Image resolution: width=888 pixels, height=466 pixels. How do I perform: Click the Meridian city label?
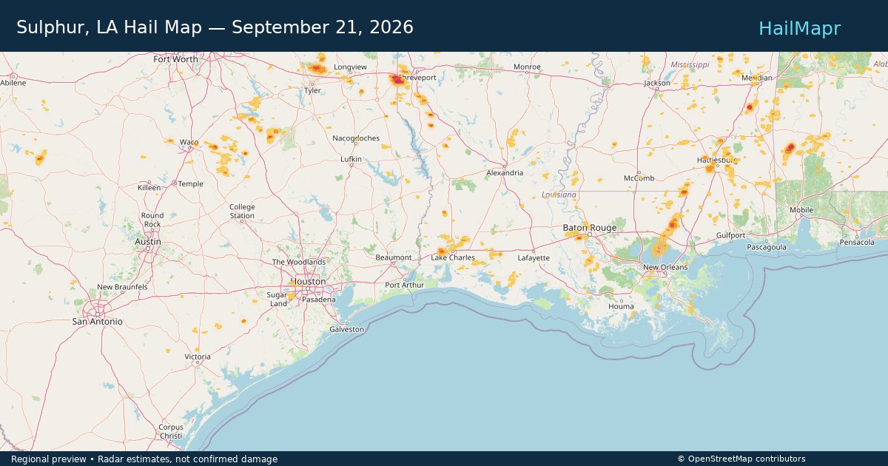[757, 78]
